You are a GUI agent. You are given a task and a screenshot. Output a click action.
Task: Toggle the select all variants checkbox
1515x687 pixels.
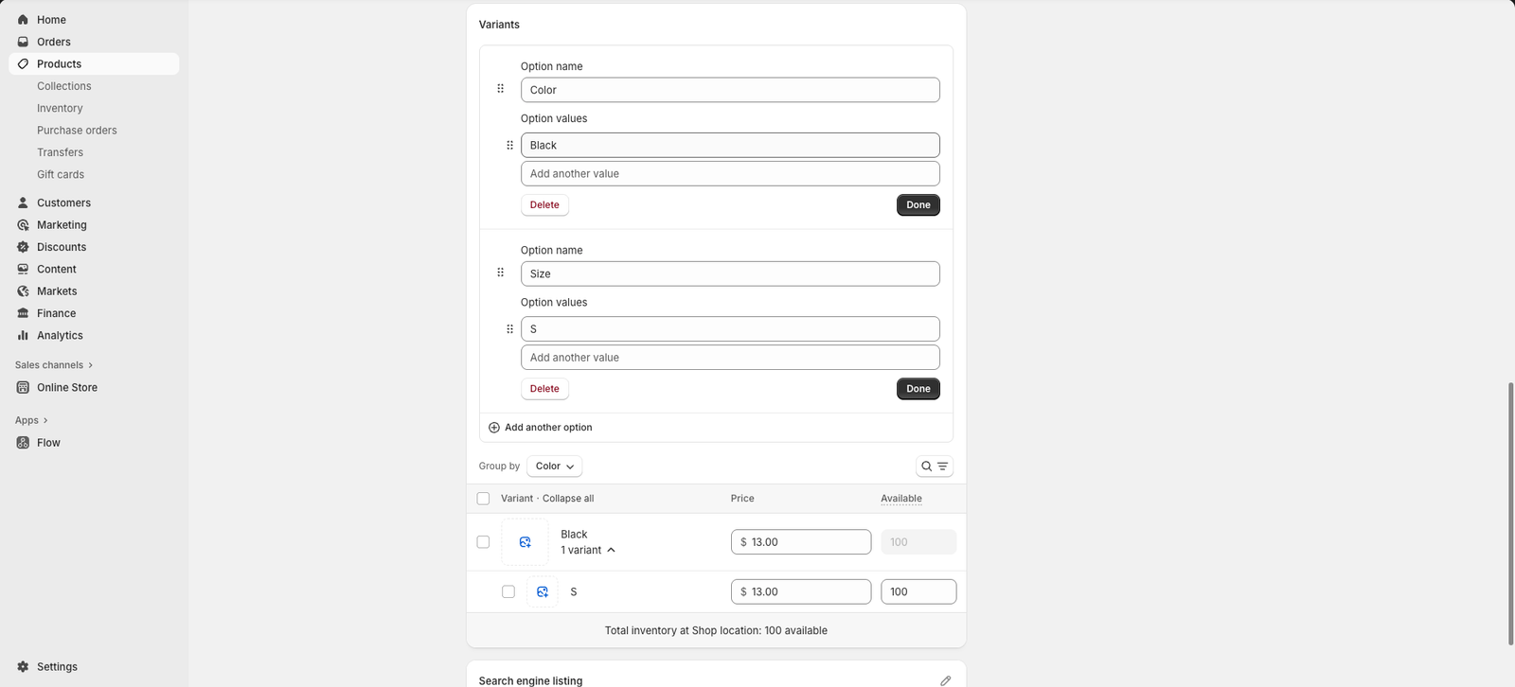484,499
